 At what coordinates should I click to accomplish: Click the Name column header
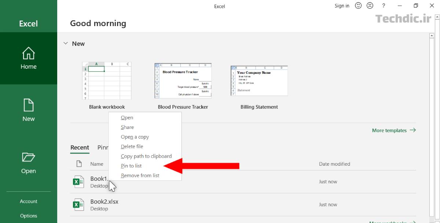click(97, 164)
